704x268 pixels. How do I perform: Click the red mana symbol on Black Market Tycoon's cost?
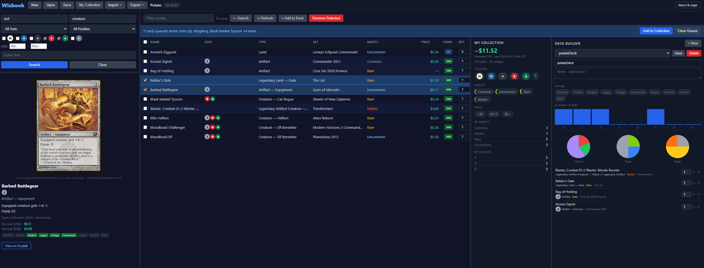[x=207, y=99]
